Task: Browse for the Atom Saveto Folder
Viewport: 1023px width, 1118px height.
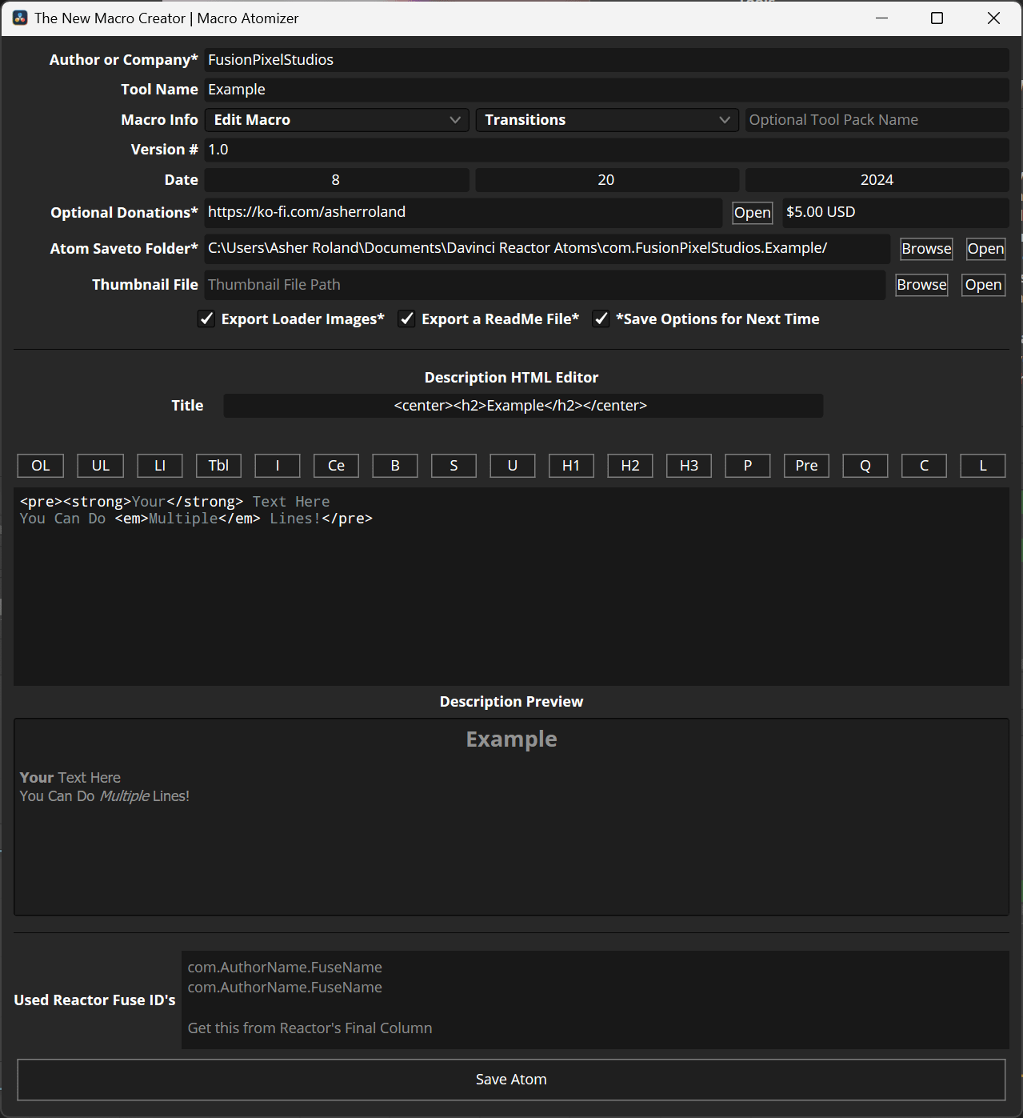Action: pyautogui.click(x=926, y=249)
